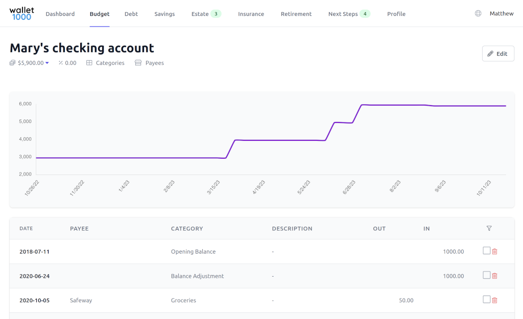Open the Profile tab
This screenshot has width=523, height=319.
(396, 14)
